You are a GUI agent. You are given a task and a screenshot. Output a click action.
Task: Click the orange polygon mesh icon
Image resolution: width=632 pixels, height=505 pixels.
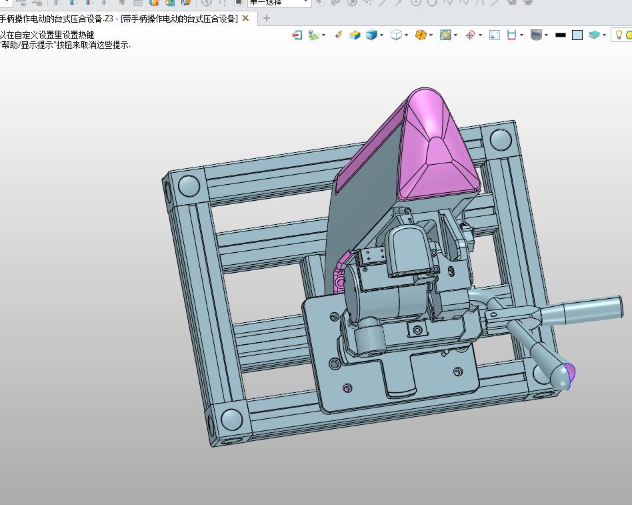click(421, 35)
